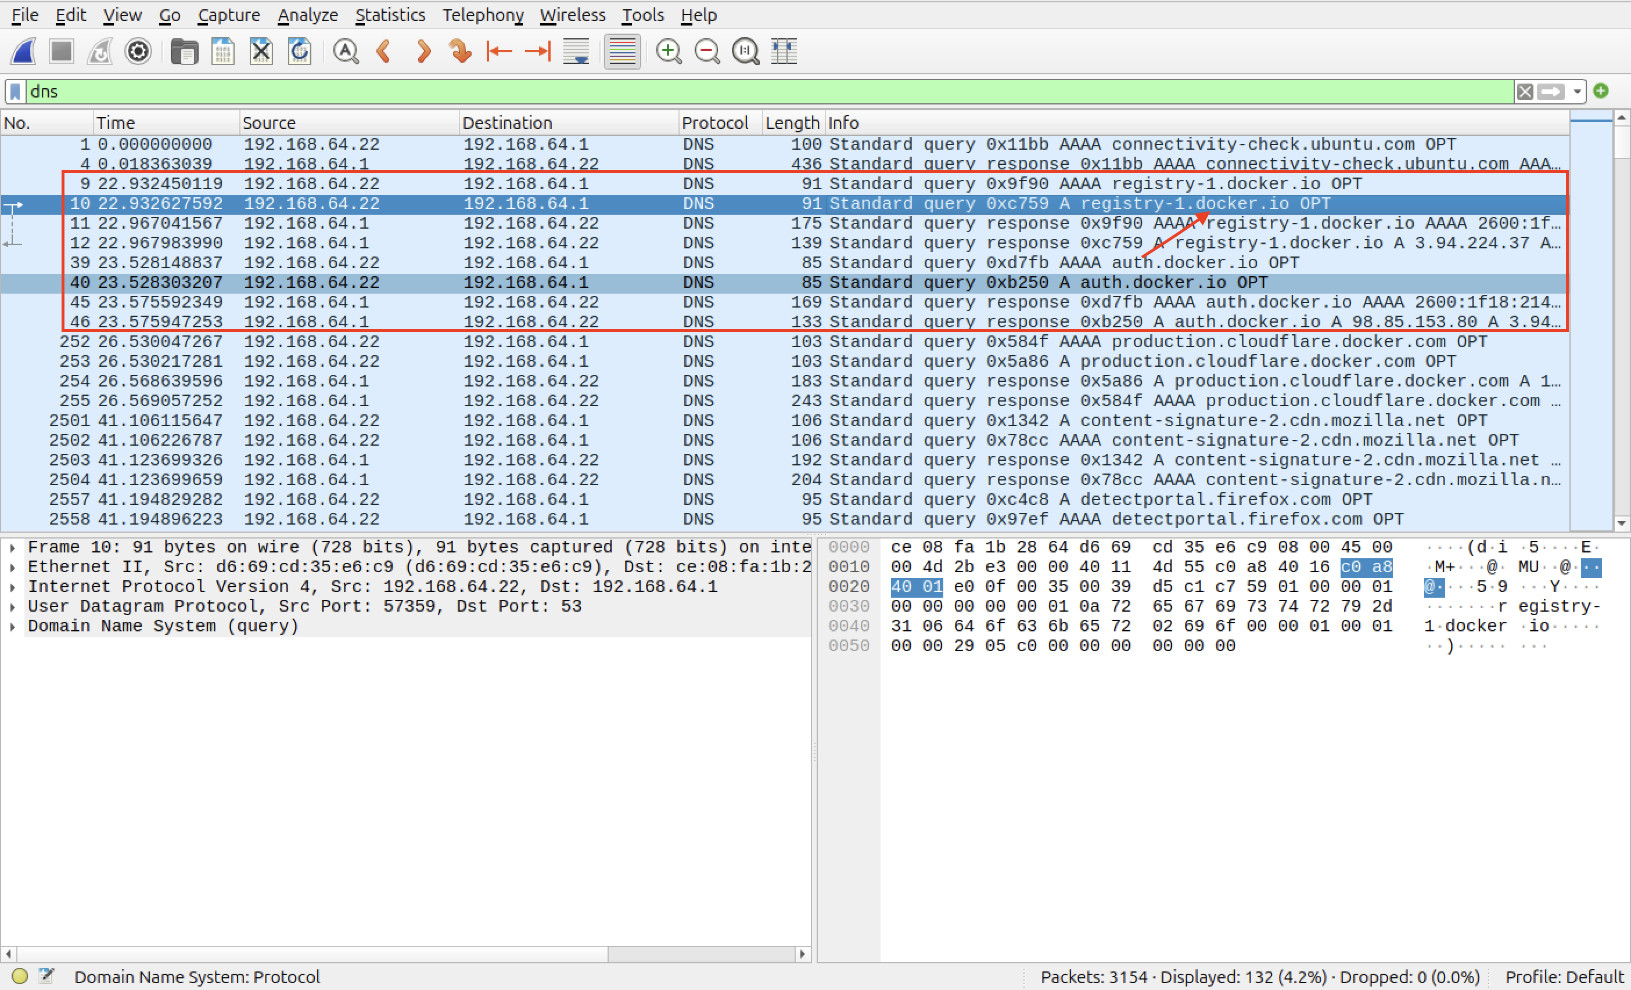1631x990 pixels.
Task: Click zoom in text icon
Action: [x=669, y=51]
